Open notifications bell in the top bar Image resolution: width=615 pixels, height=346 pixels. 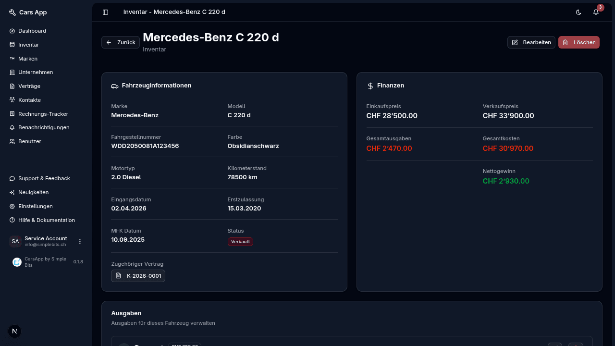click(596, 12)
